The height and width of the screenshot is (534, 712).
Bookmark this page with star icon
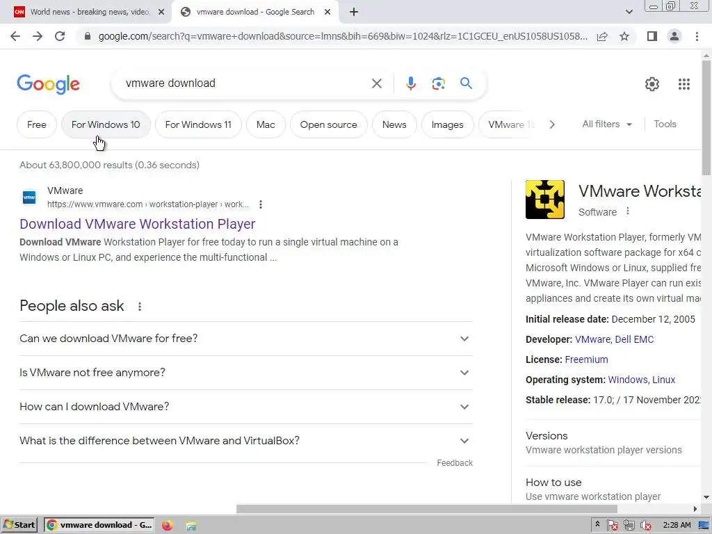[x=624, y=36]
